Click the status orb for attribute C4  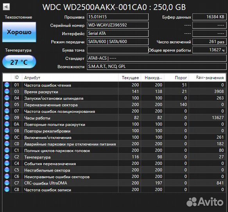point(7,163)
